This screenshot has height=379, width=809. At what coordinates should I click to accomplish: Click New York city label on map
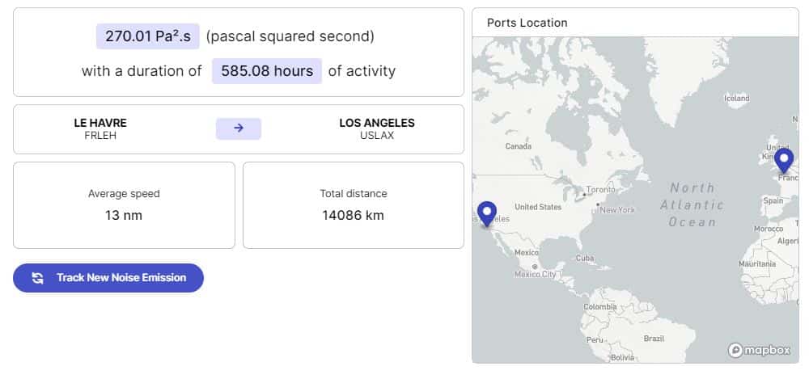(x=617, y=210)
